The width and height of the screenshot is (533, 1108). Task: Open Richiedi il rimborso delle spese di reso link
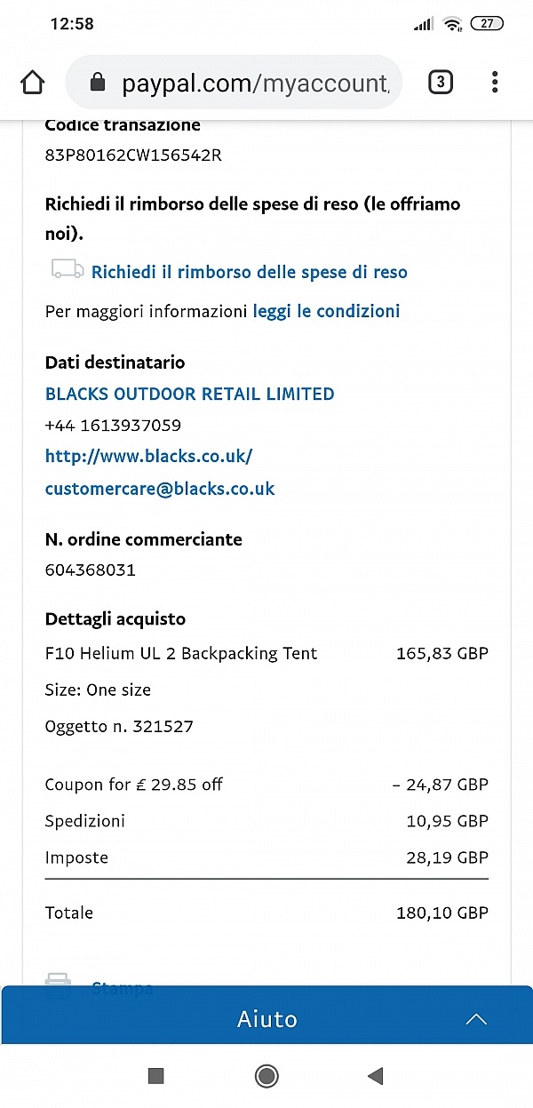click(250, 272)
